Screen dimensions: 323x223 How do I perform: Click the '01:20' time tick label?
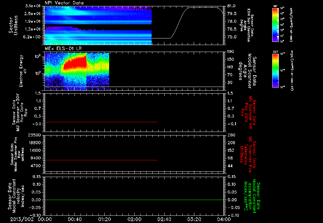[104, 219]
